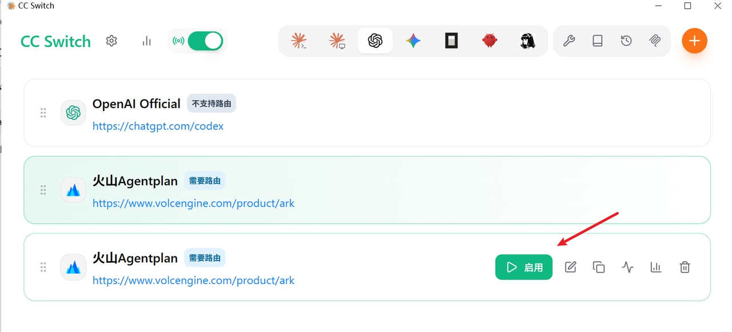
Task: Select the red round creature app tab
Action: click(x=490, y=41)
